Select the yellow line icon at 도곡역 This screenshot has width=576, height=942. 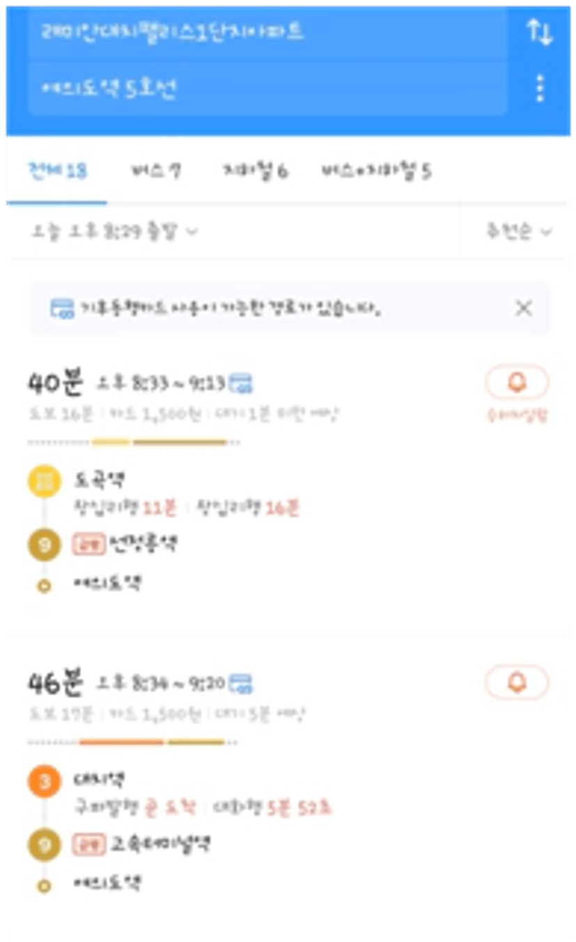(44, 482)
